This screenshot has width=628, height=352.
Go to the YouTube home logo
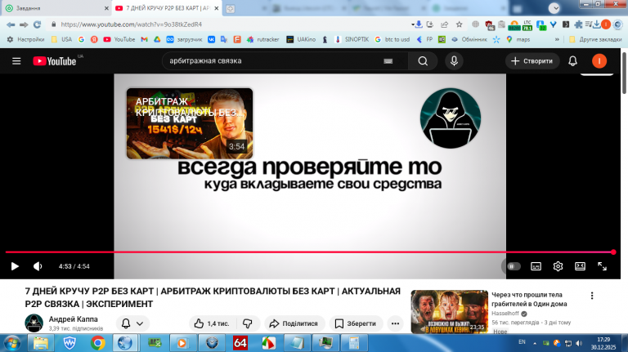55,60
